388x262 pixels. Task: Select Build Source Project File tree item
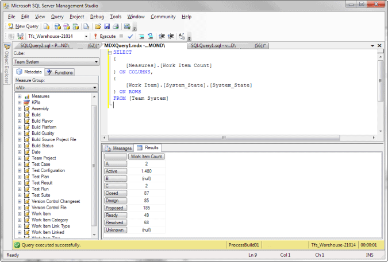point(53,139)
